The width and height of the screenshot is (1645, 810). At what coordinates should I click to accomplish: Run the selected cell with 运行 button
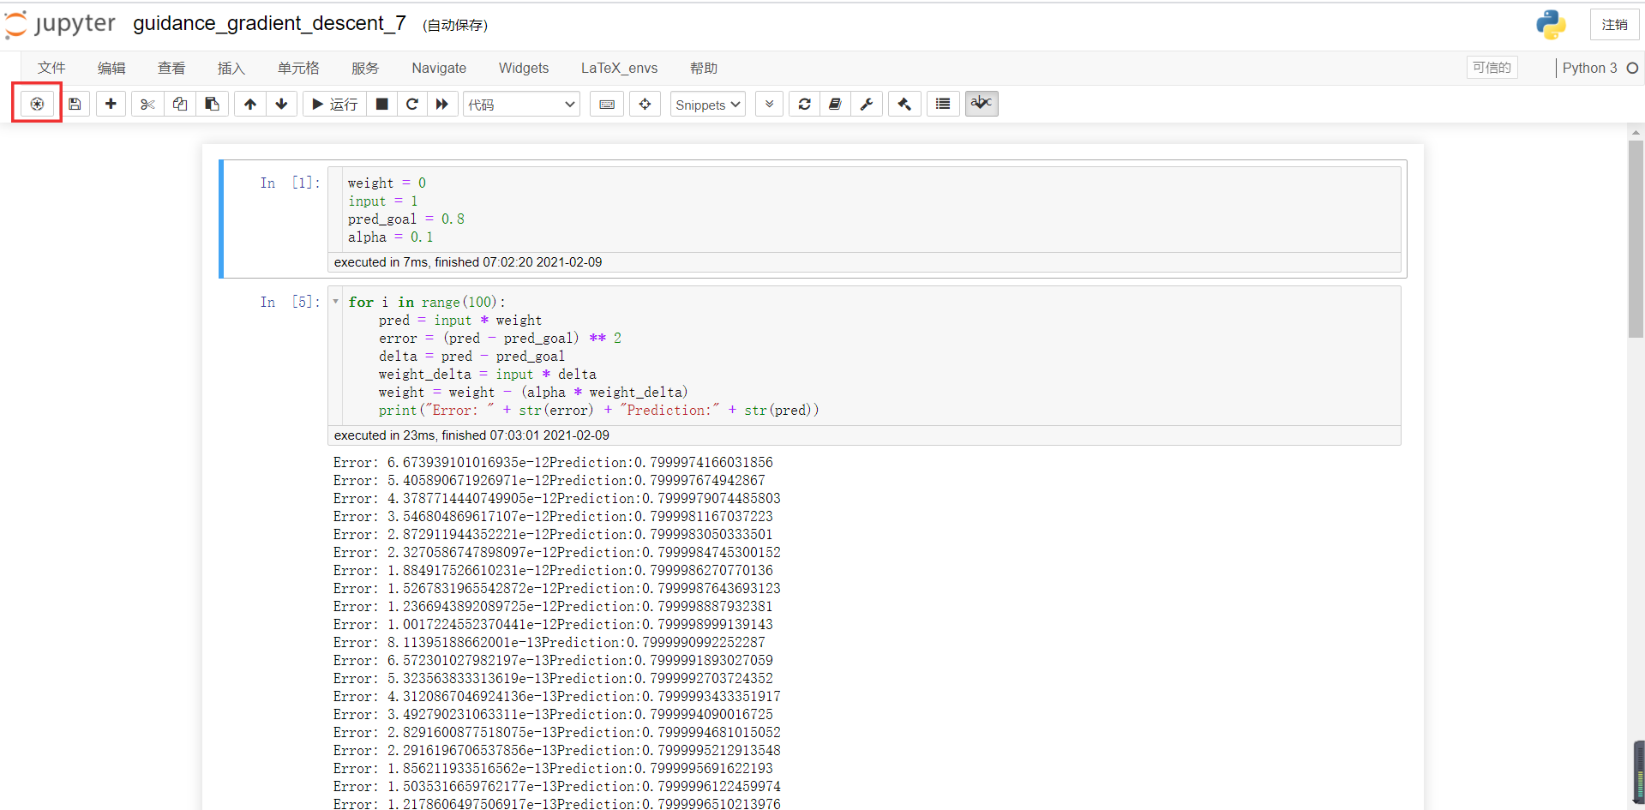(335, 104)
